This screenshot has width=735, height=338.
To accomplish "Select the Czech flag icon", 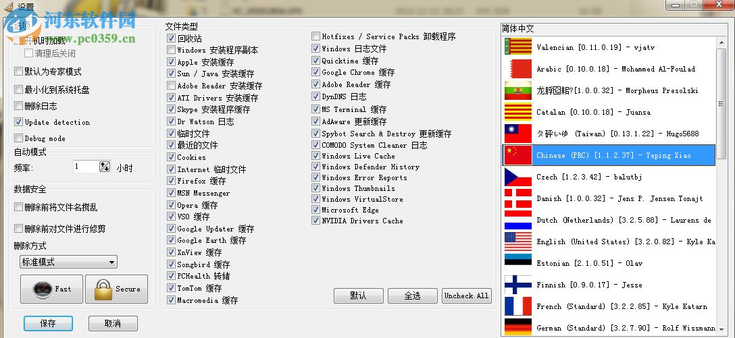I will point(518,177).
